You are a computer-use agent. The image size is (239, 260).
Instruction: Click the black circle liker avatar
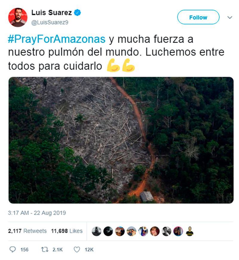(108, 231)
